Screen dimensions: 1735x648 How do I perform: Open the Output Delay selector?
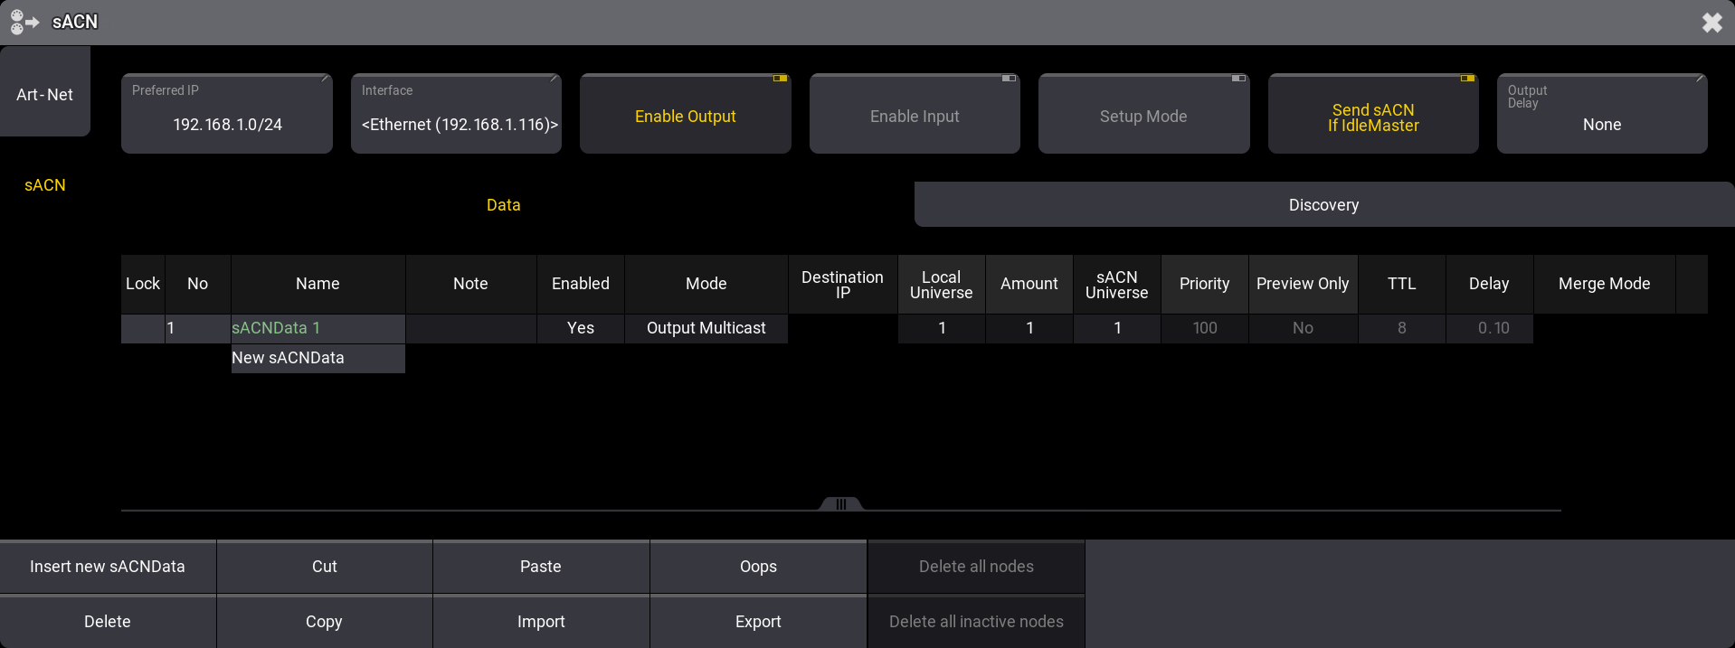1601,115
